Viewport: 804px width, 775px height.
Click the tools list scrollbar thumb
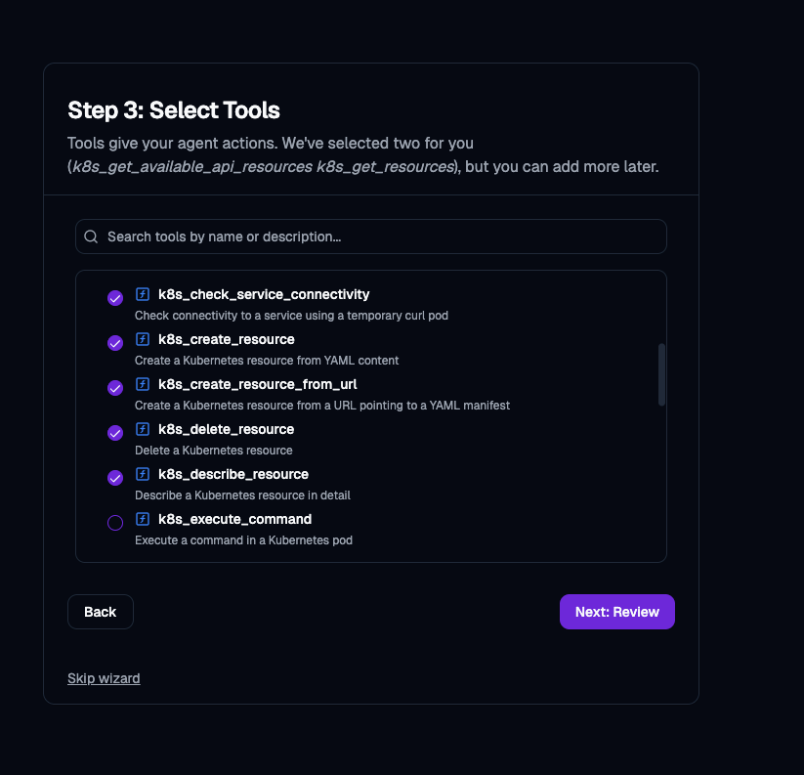pyautogui.click(x=662, y=374)
